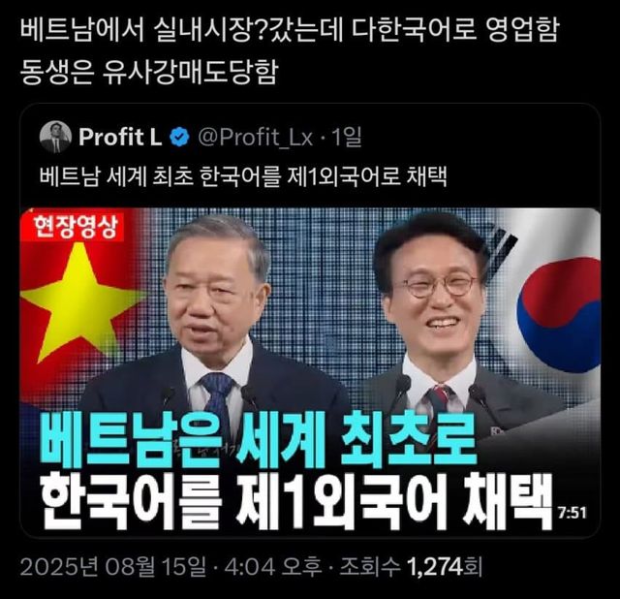Select the first line of main tweet text

[x=289, y=30]
